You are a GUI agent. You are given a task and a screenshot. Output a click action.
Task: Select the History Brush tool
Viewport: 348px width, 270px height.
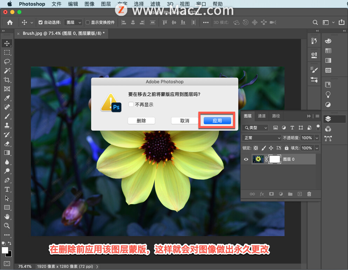pos(7,134)
